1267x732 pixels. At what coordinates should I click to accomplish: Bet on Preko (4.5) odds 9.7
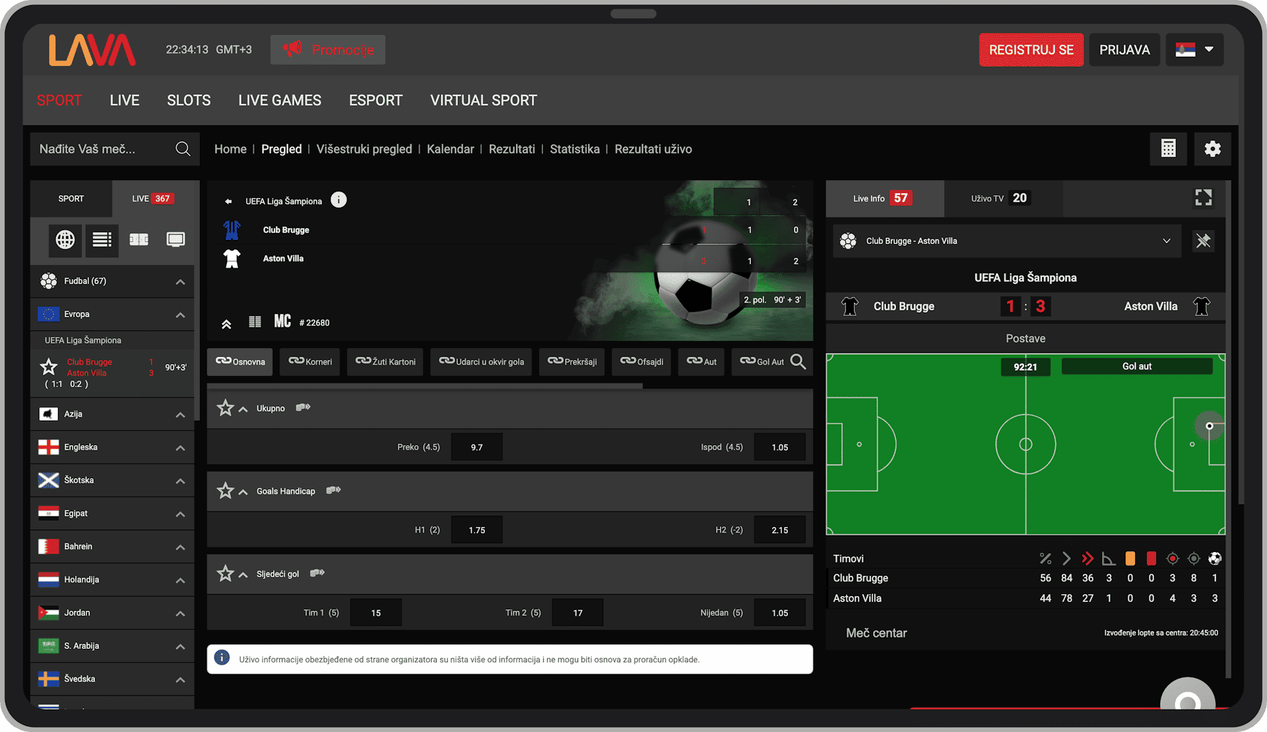[x=477, y=447]
